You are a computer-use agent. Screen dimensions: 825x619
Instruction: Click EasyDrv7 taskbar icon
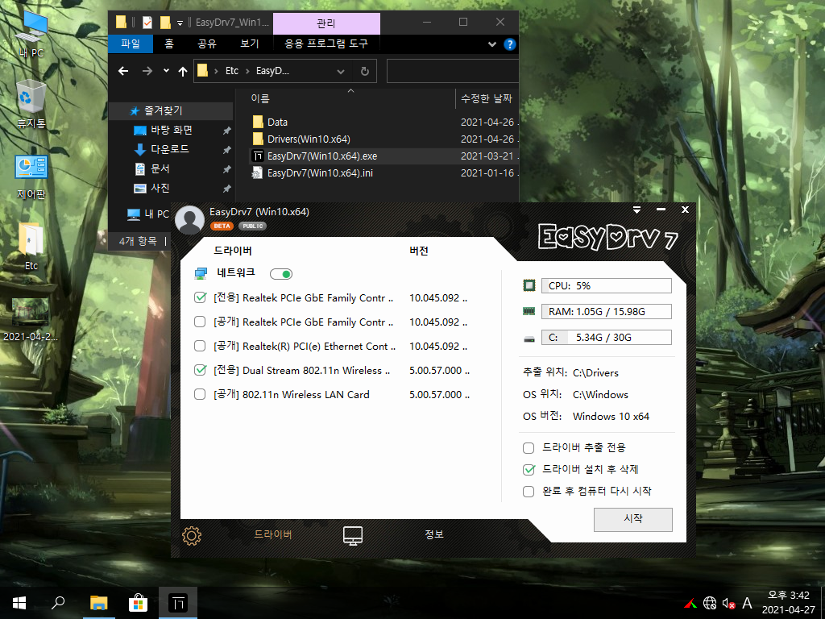click(x=178, y=603)
